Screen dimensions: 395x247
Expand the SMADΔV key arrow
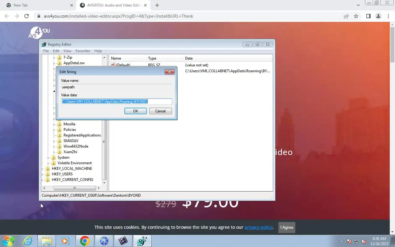click(54, 141)
